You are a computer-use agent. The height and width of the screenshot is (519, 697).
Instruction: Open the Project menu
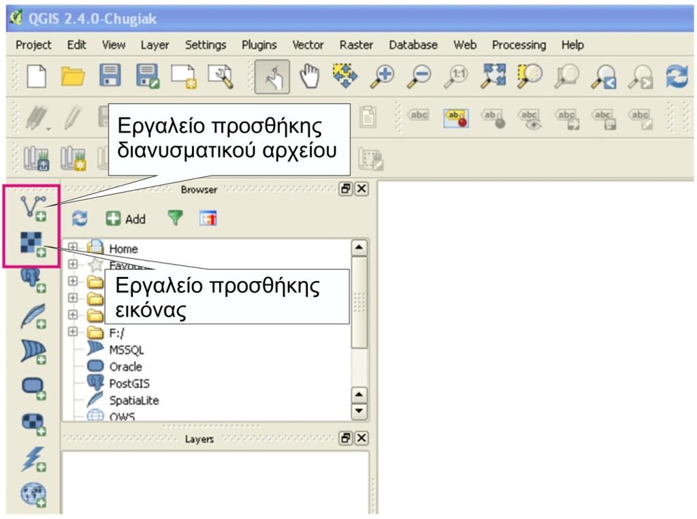coord(33,45)
